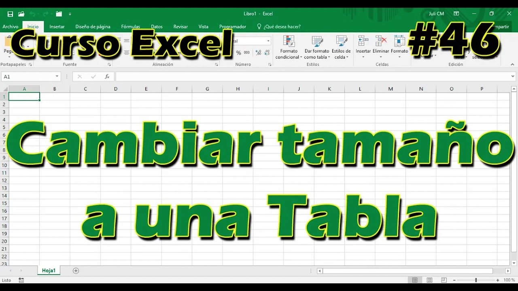Apply Percent Style with the % icon
The width and height of the screenshot is (518, 291).
[x=238, y=53]
